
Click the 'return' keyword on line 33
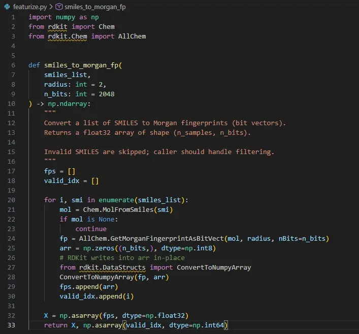coord(56,325)
